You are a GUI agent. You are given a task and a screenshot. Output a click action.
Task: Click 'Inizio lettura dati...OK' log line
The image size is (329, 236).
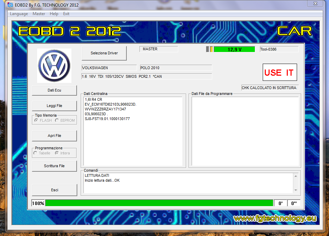tap(102, 181)
